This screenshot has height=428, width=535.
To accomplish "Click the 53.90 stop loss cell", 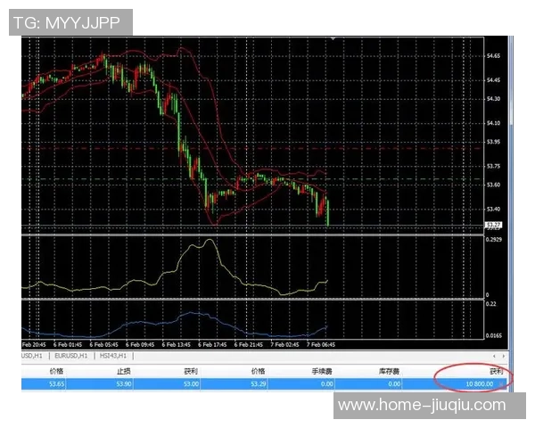I will coord(124,383).
